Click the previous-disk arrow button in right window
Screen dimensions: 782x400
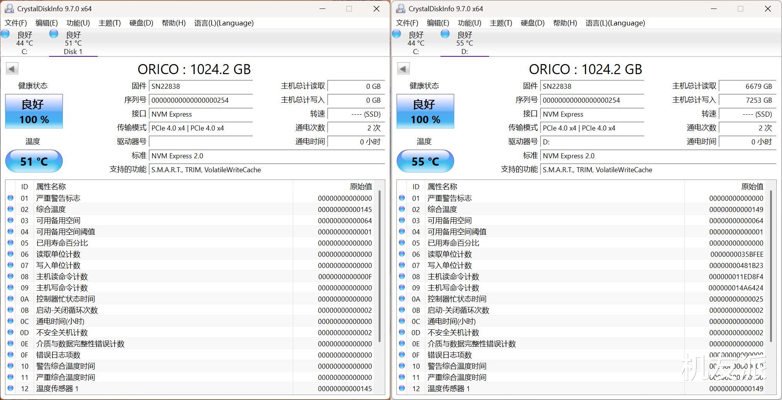click(x=403, y=69)
